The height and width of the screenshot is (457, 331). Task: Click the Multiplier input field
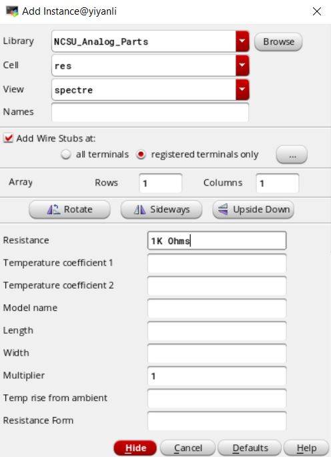pyautogui.click(x=217, y=376)
